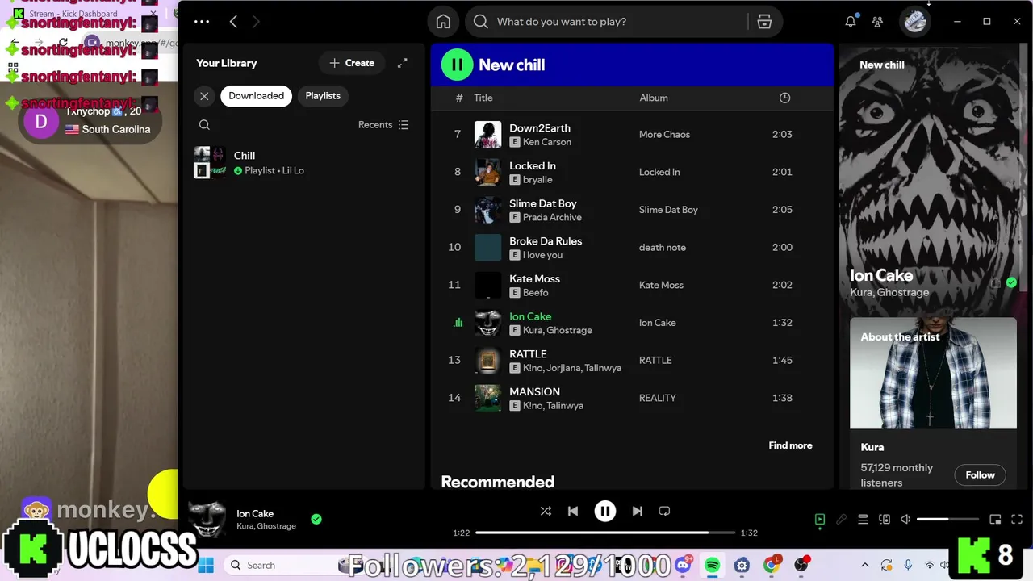Select the Album column header
Image resolution: width=1033 pixels, height=581 pixels.
[x=654, y=98]
